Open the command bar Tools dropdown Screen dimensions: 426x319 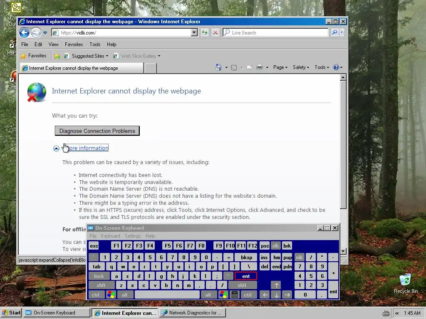click(322, 67)
